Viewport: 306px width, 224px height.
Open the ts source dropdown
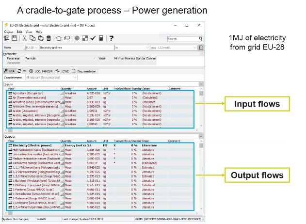147,48
